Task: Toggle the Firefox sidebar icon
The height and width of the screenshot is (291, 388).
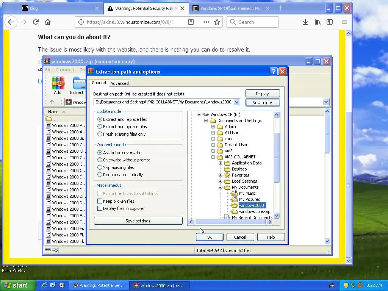Action: 330,22
